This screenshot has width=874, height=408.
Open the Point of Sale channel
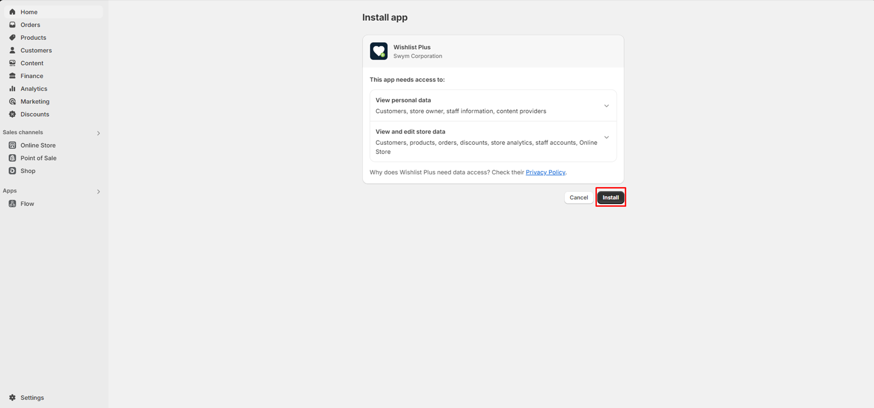click(x=38, y=158)
